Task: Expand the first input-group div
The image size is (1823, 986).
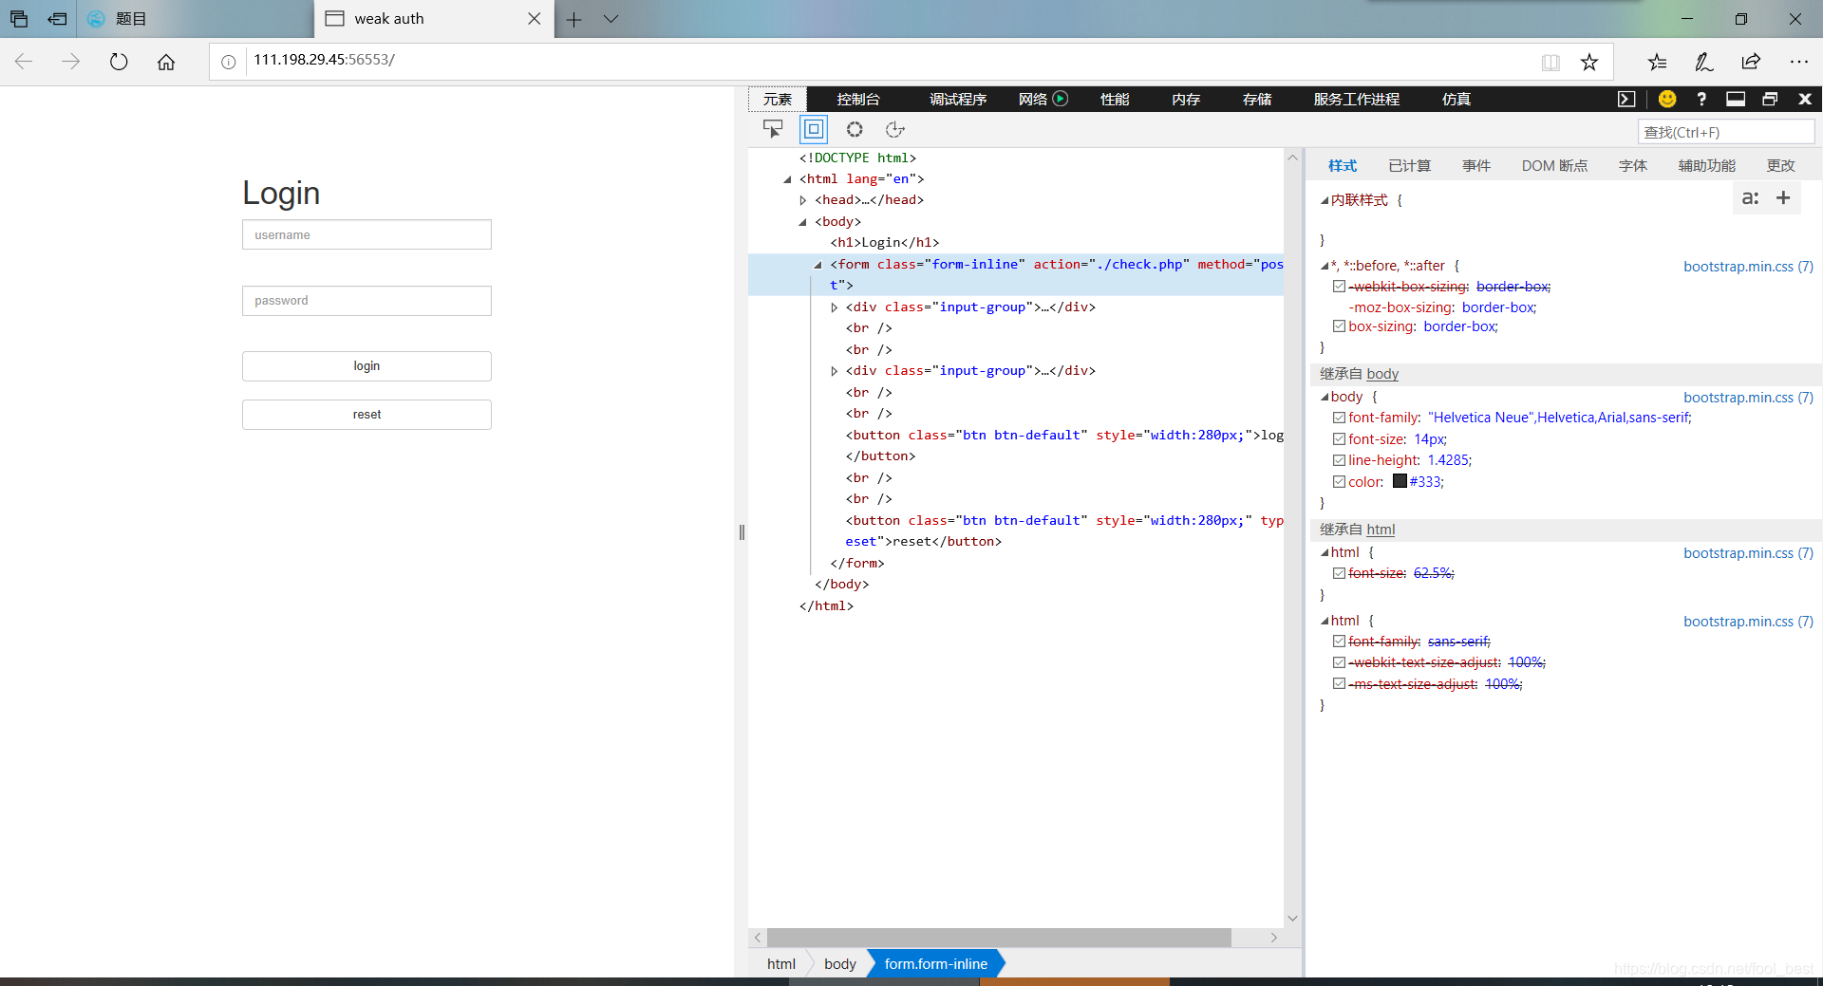Action: (835, 307)
